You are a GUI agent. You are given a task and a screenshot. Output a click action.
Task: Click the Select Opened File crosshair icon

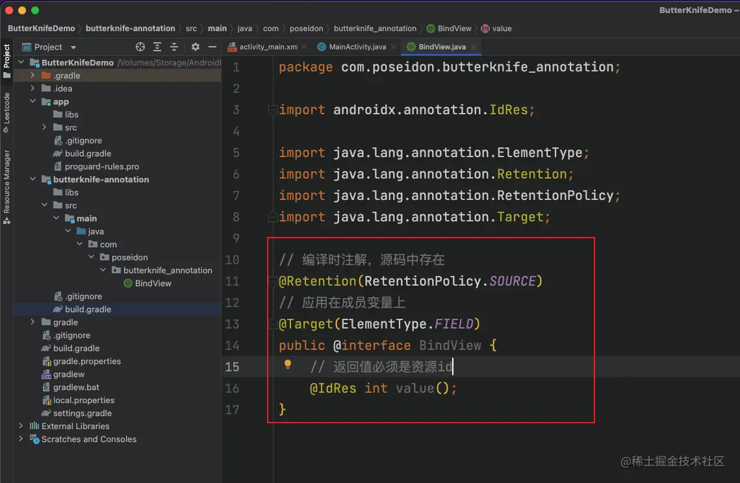pos(140,47)
